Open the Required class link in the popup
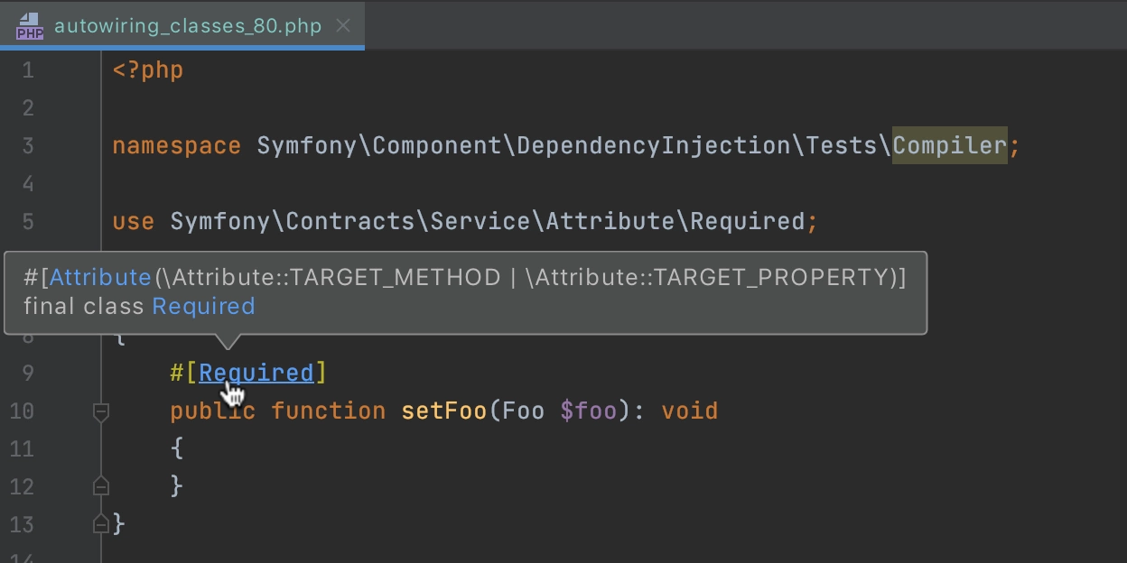 tap(203, 307)
